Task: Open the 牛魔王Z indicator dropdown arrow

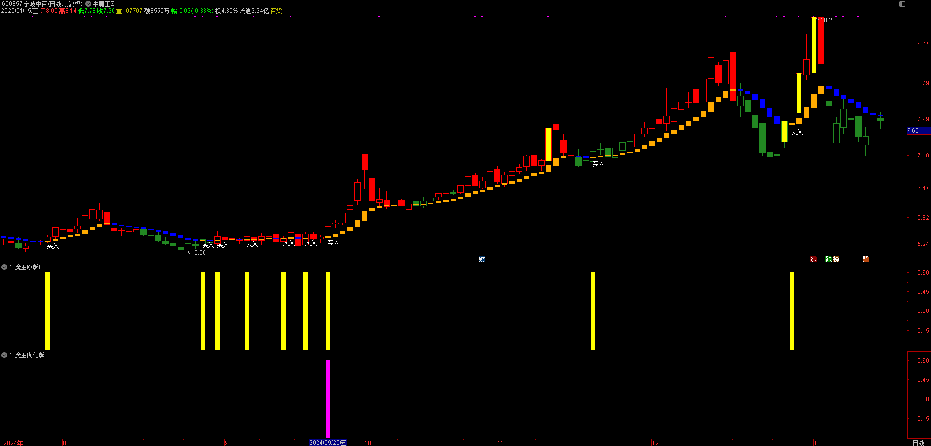Action: (88, 4)
